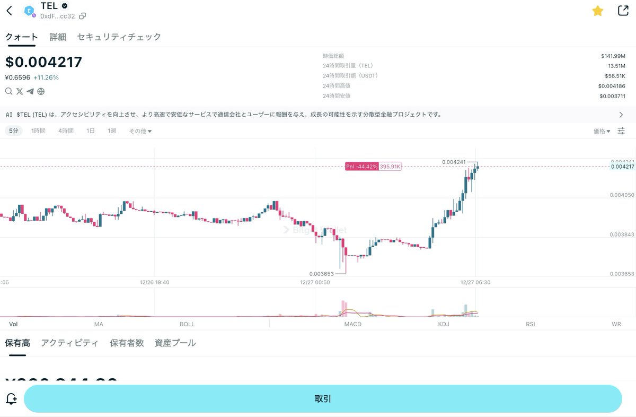Set a price alert with bell icon
Screen dimensions: 636x417
pyautogui.click(x=11, y=399)
